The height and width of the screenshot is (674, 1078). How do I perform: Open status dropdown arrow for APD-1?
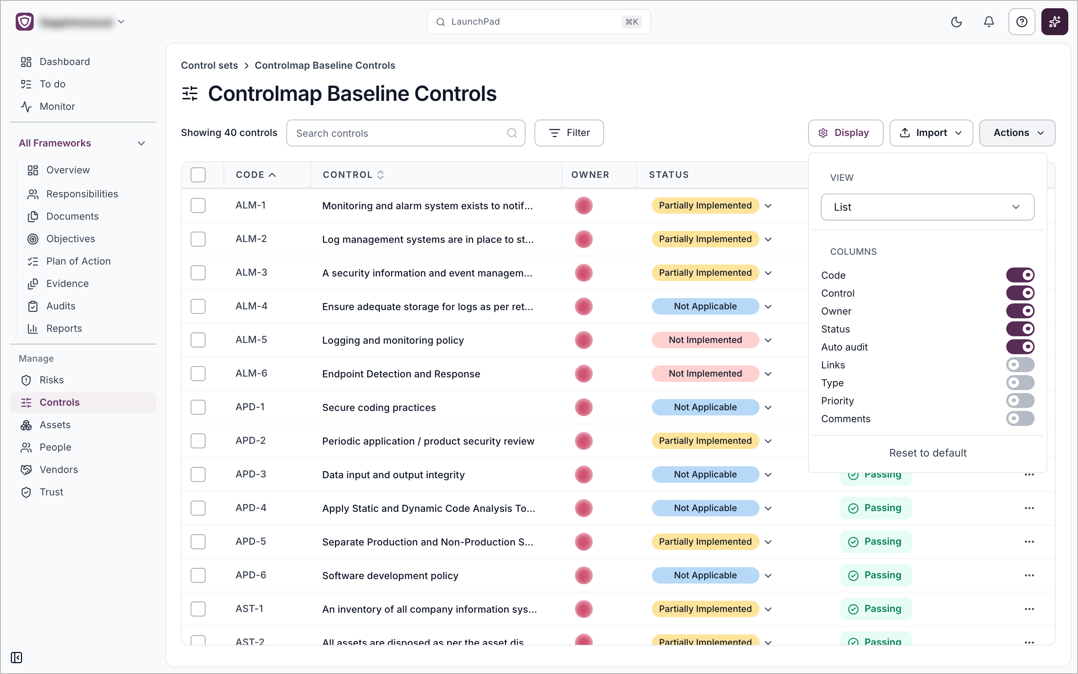[768, 408]
